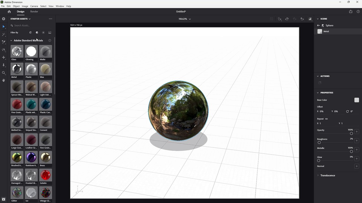The height and width of the screenshot is (203, 362).
Task: Expand the Translucence section
Action: [x=318, y=175]
